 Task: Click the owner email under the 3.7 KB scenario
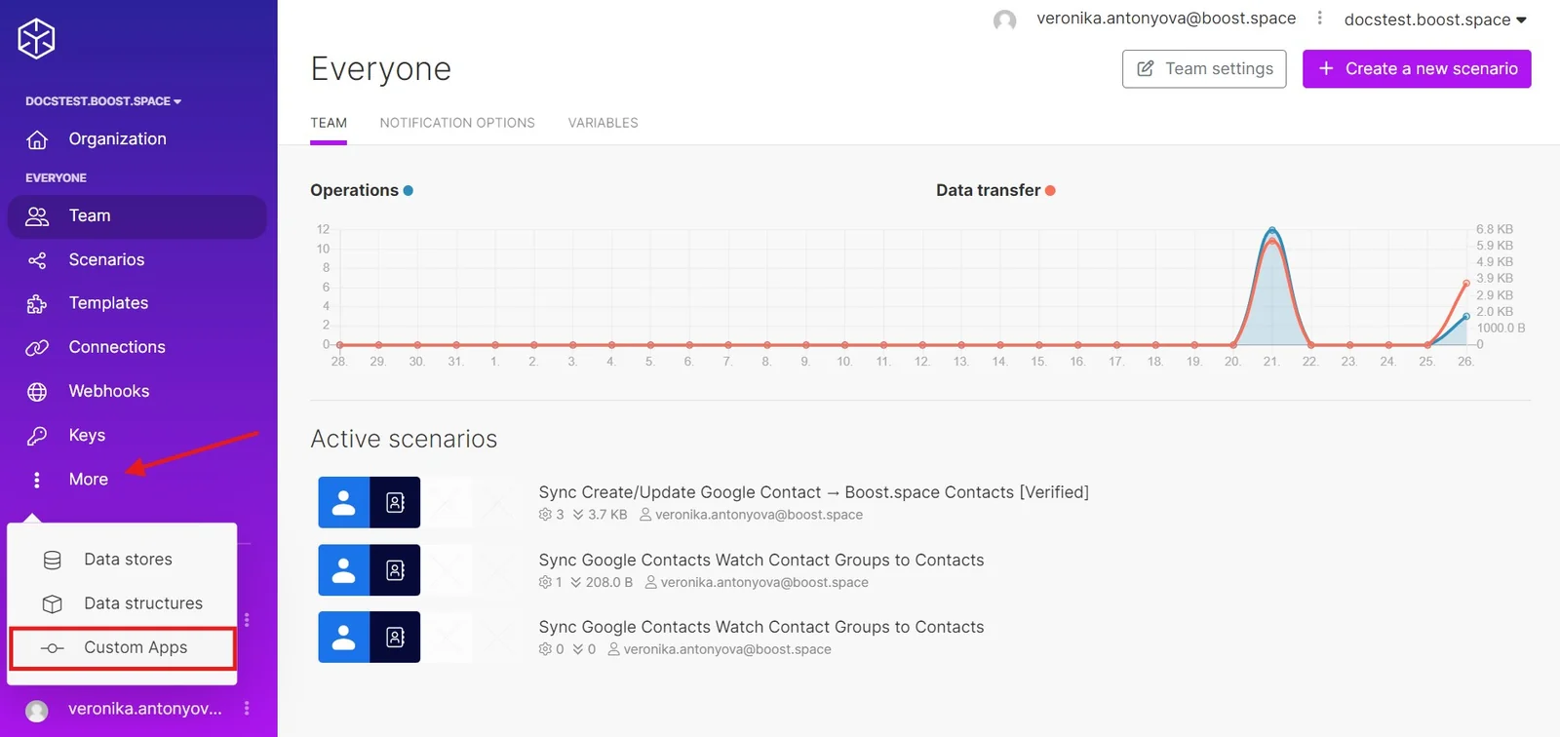[x=759, y=515]
